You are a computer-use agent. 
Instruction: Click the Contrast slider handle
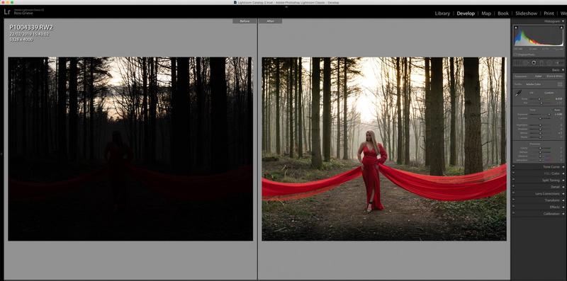(x=540, y=118)
